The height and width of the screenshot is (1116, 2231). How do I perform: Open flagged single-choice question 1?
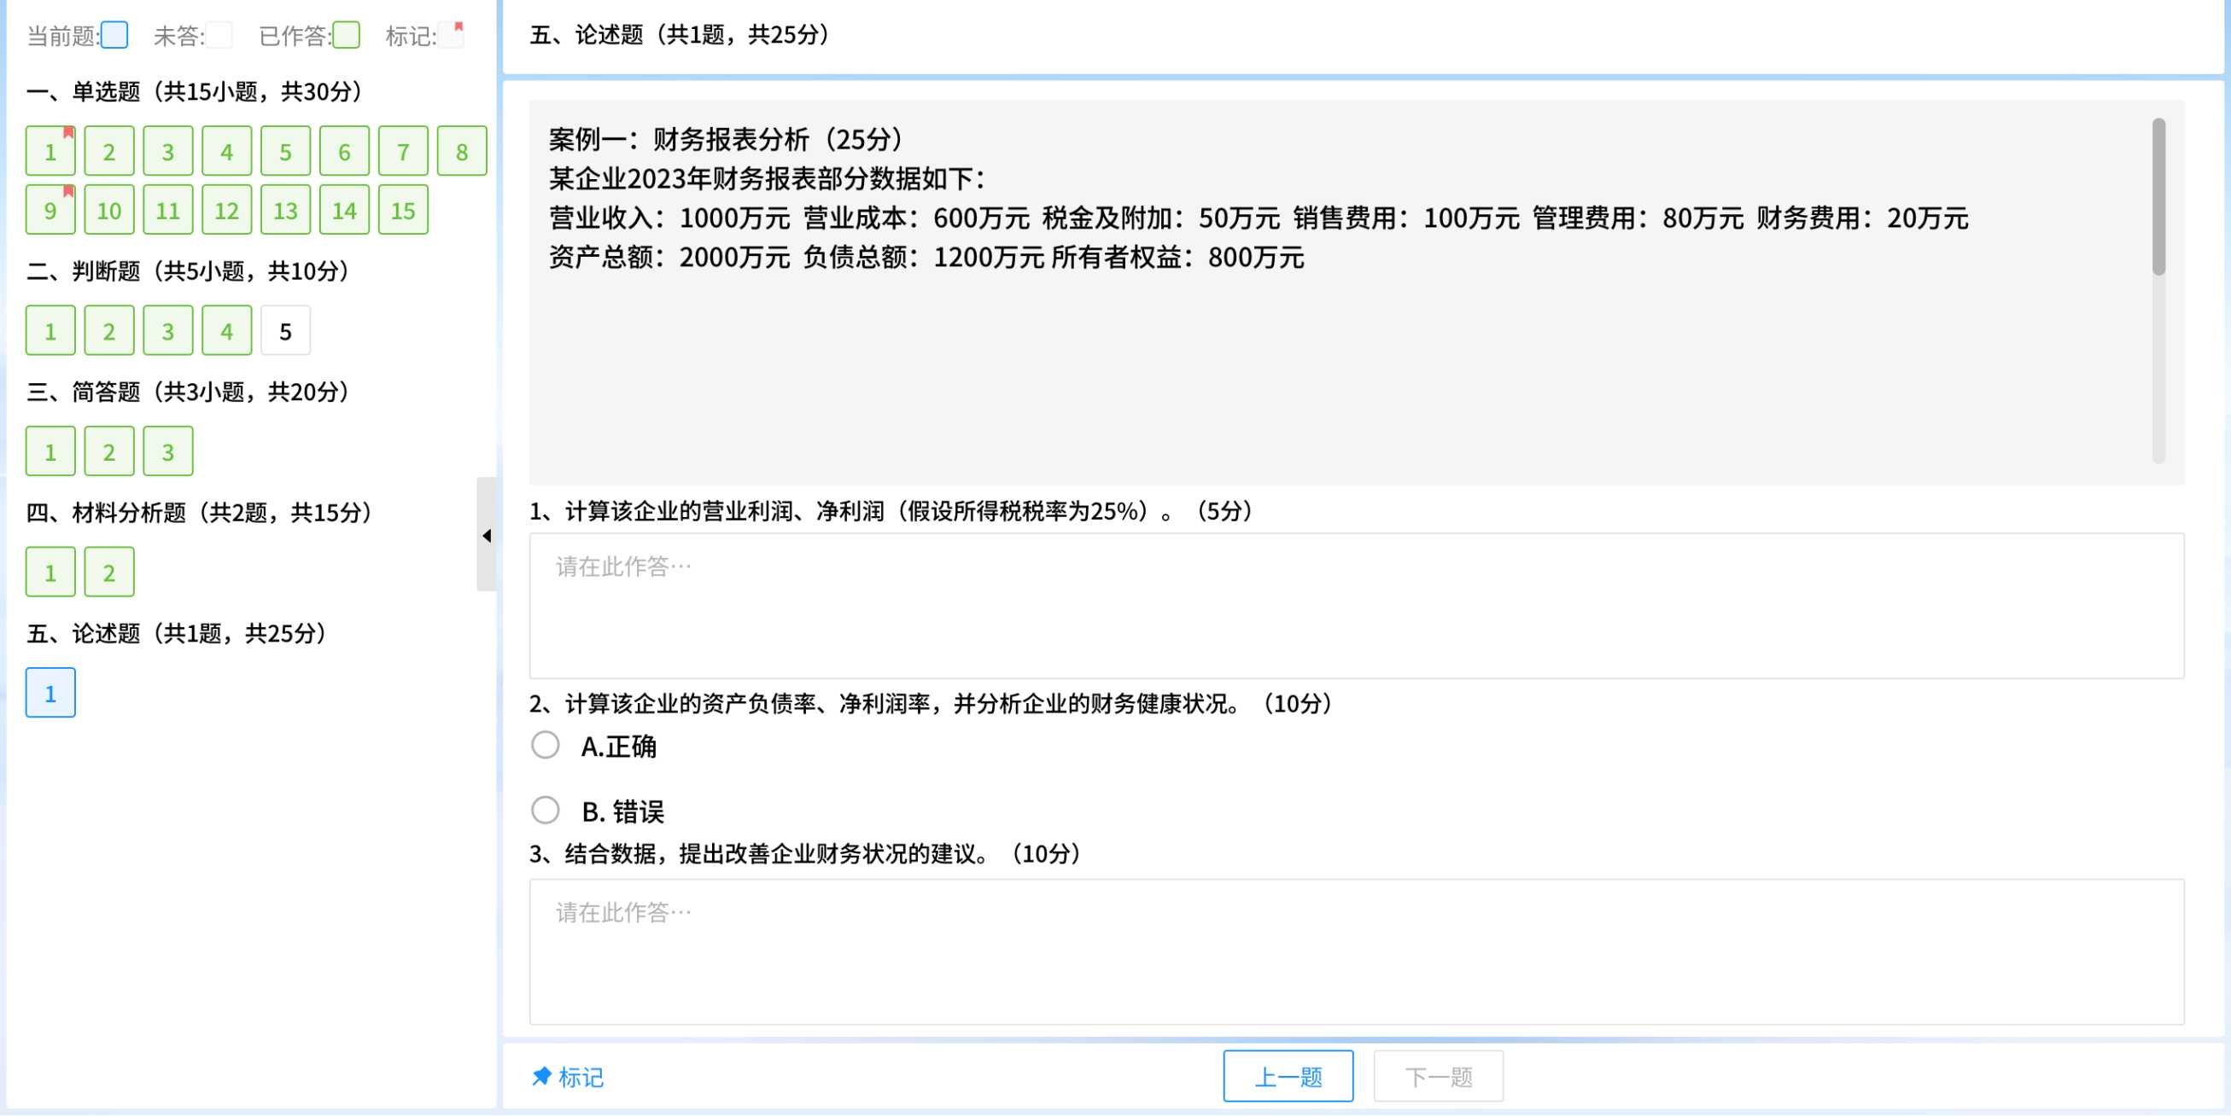pyautogui.click(x=50, y=152)
